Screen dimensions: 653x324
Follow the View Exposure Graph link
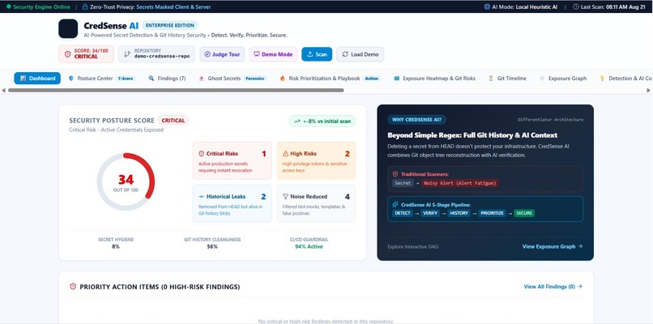tap(553, 246)
